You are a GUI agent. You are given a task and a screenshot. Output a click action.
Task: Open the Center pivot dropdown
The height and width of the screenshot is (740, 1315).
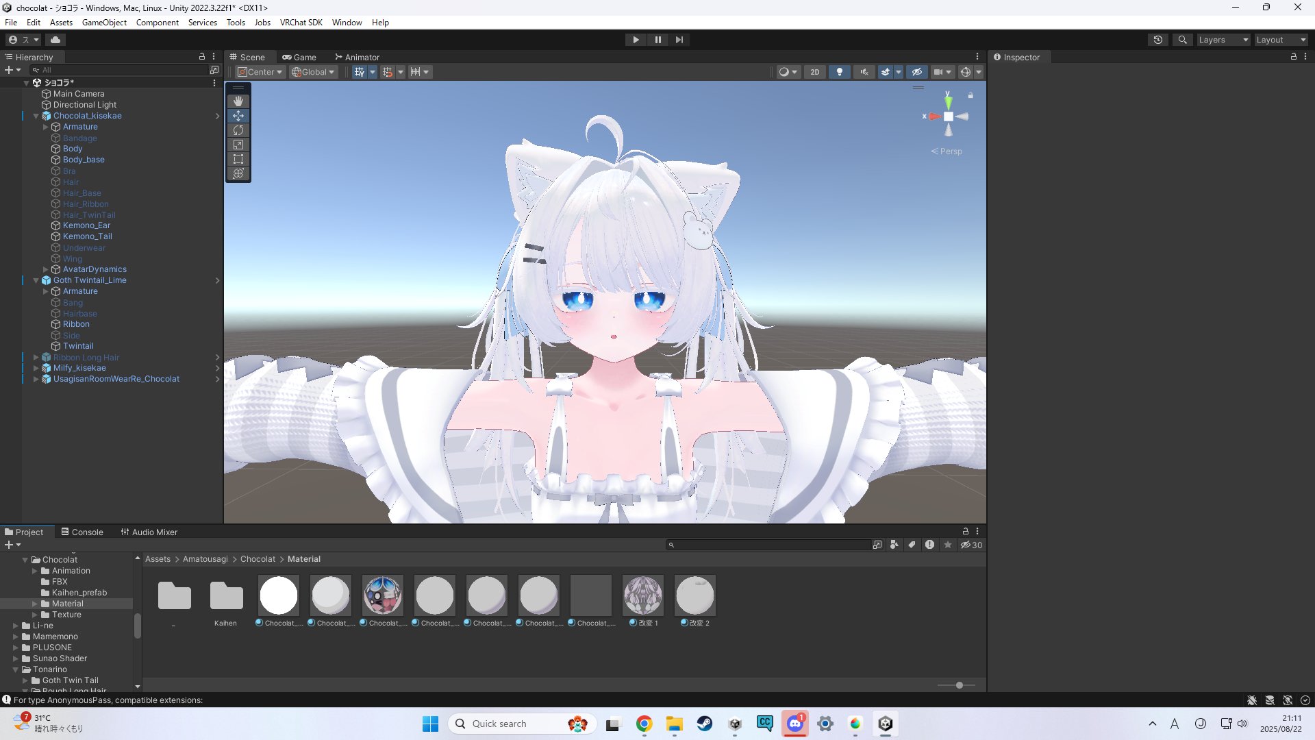260,72
